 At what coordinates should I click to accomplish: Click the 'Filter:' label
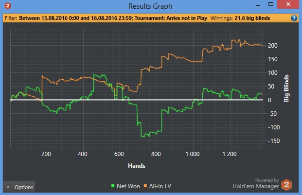tap(11, 18)
